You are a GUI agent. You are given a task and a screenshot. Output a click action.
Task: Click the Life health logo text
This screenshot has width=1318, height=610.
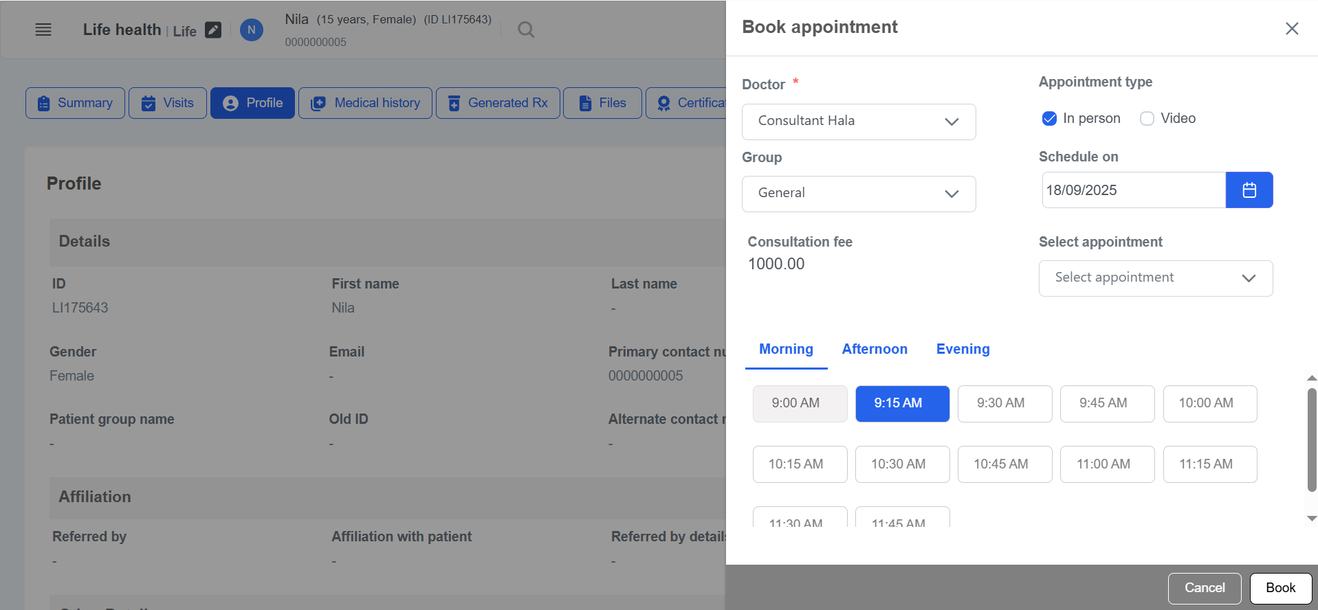[122, 30]
